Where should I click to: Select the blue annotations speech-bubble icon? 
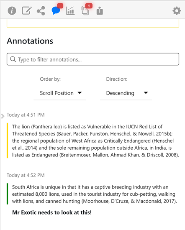pos(56,10)
